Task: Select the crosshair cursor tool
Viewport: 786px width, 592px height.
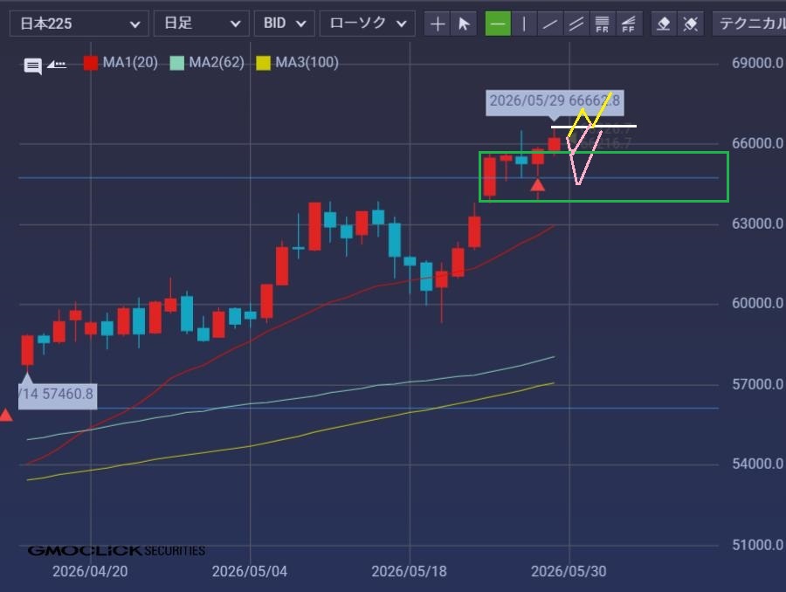Action: (438, 24)
